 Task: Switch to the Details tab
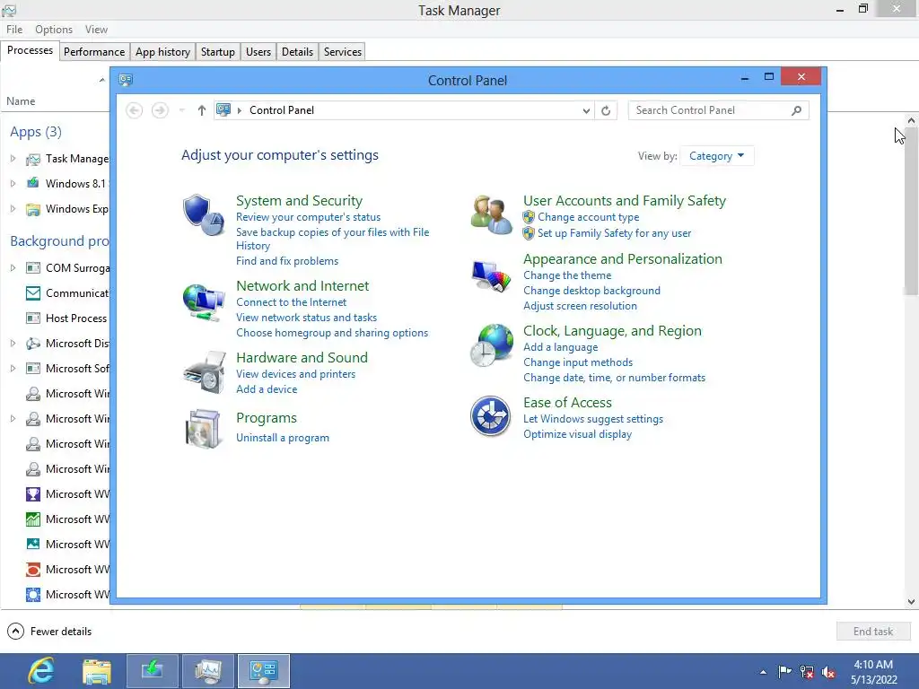tap(297, 51)
